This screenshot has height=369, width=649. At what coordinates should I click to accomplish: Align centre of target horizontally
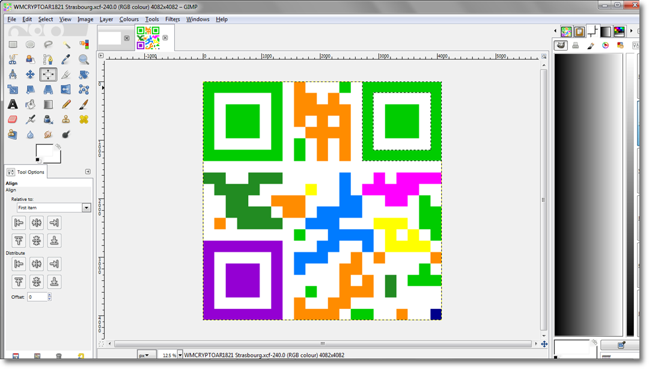point(37,223)
